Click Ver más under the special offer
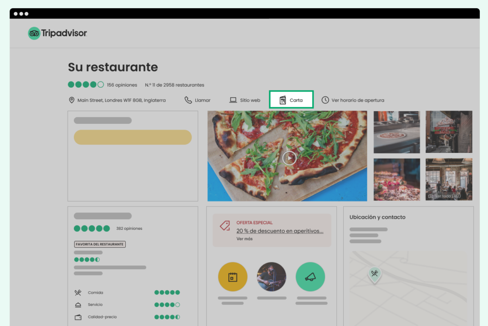The height and width of the screenshot is (326, 488). (x=244, y=238)
